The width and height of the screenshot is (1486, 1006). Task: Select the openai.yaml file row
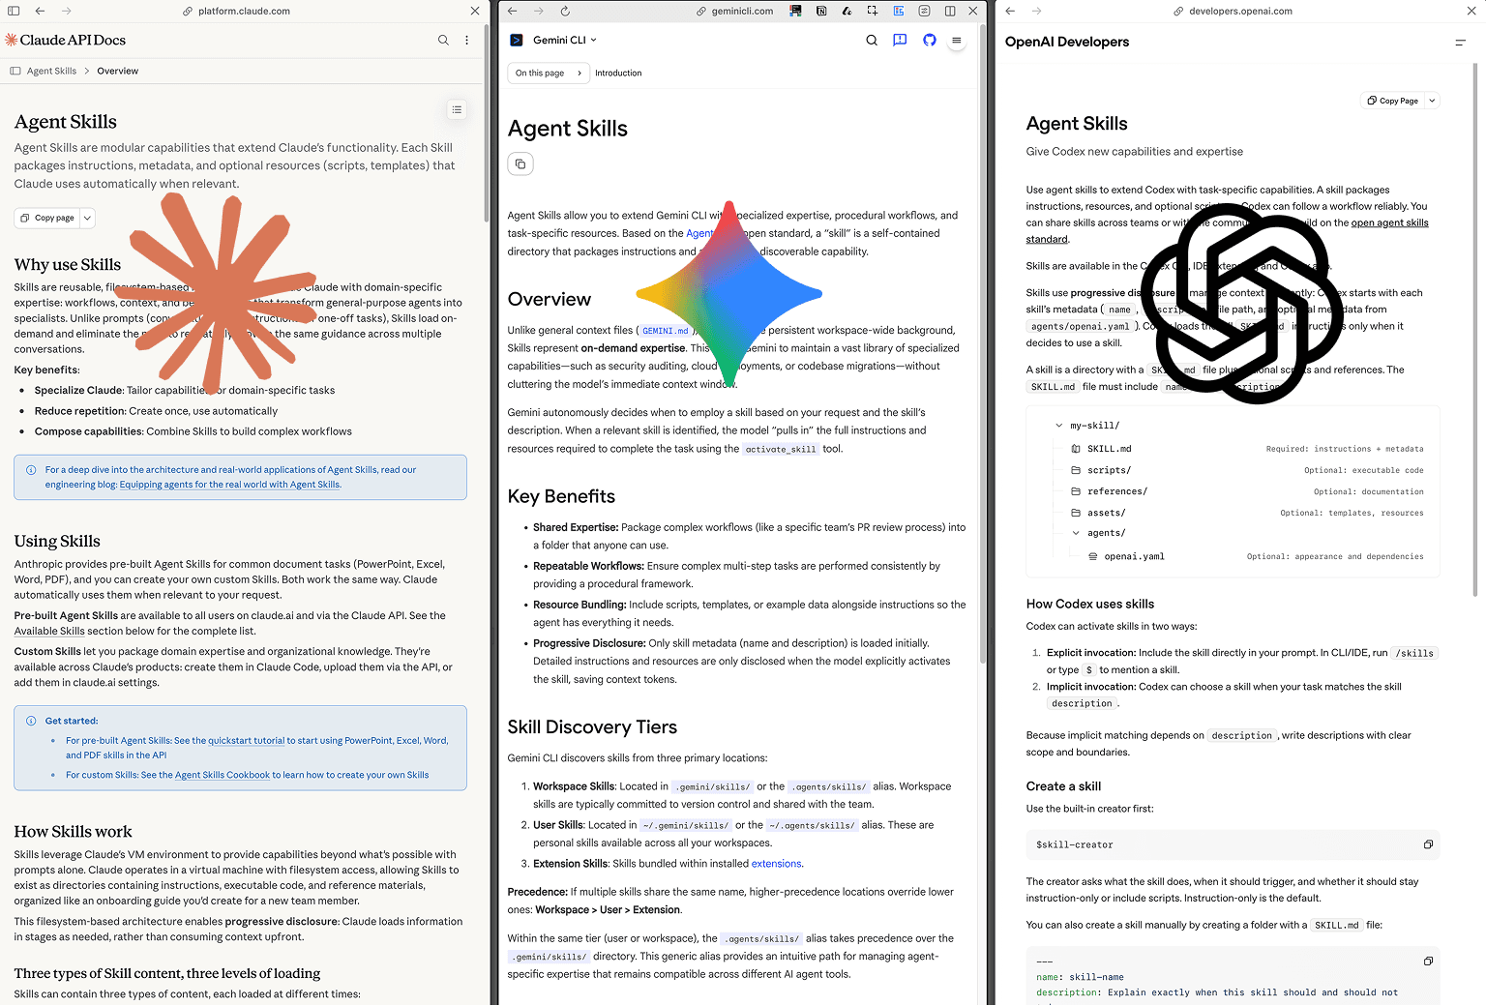pyautogui.click(x=1255, y=556)
